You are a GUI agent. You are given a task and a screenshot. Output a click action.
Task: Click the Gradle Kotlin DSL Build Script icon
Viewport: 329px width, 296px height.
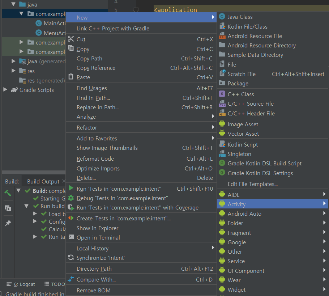[x=222, y=163]
